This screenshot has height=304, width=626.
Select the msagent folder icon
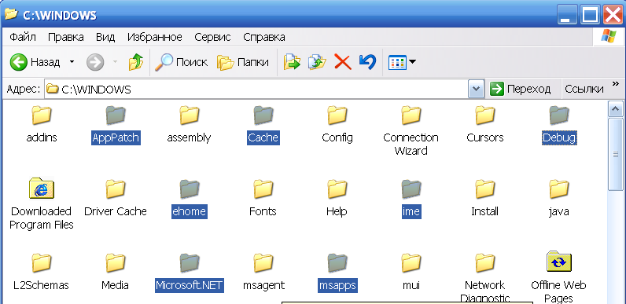click(x=263, y=262)
